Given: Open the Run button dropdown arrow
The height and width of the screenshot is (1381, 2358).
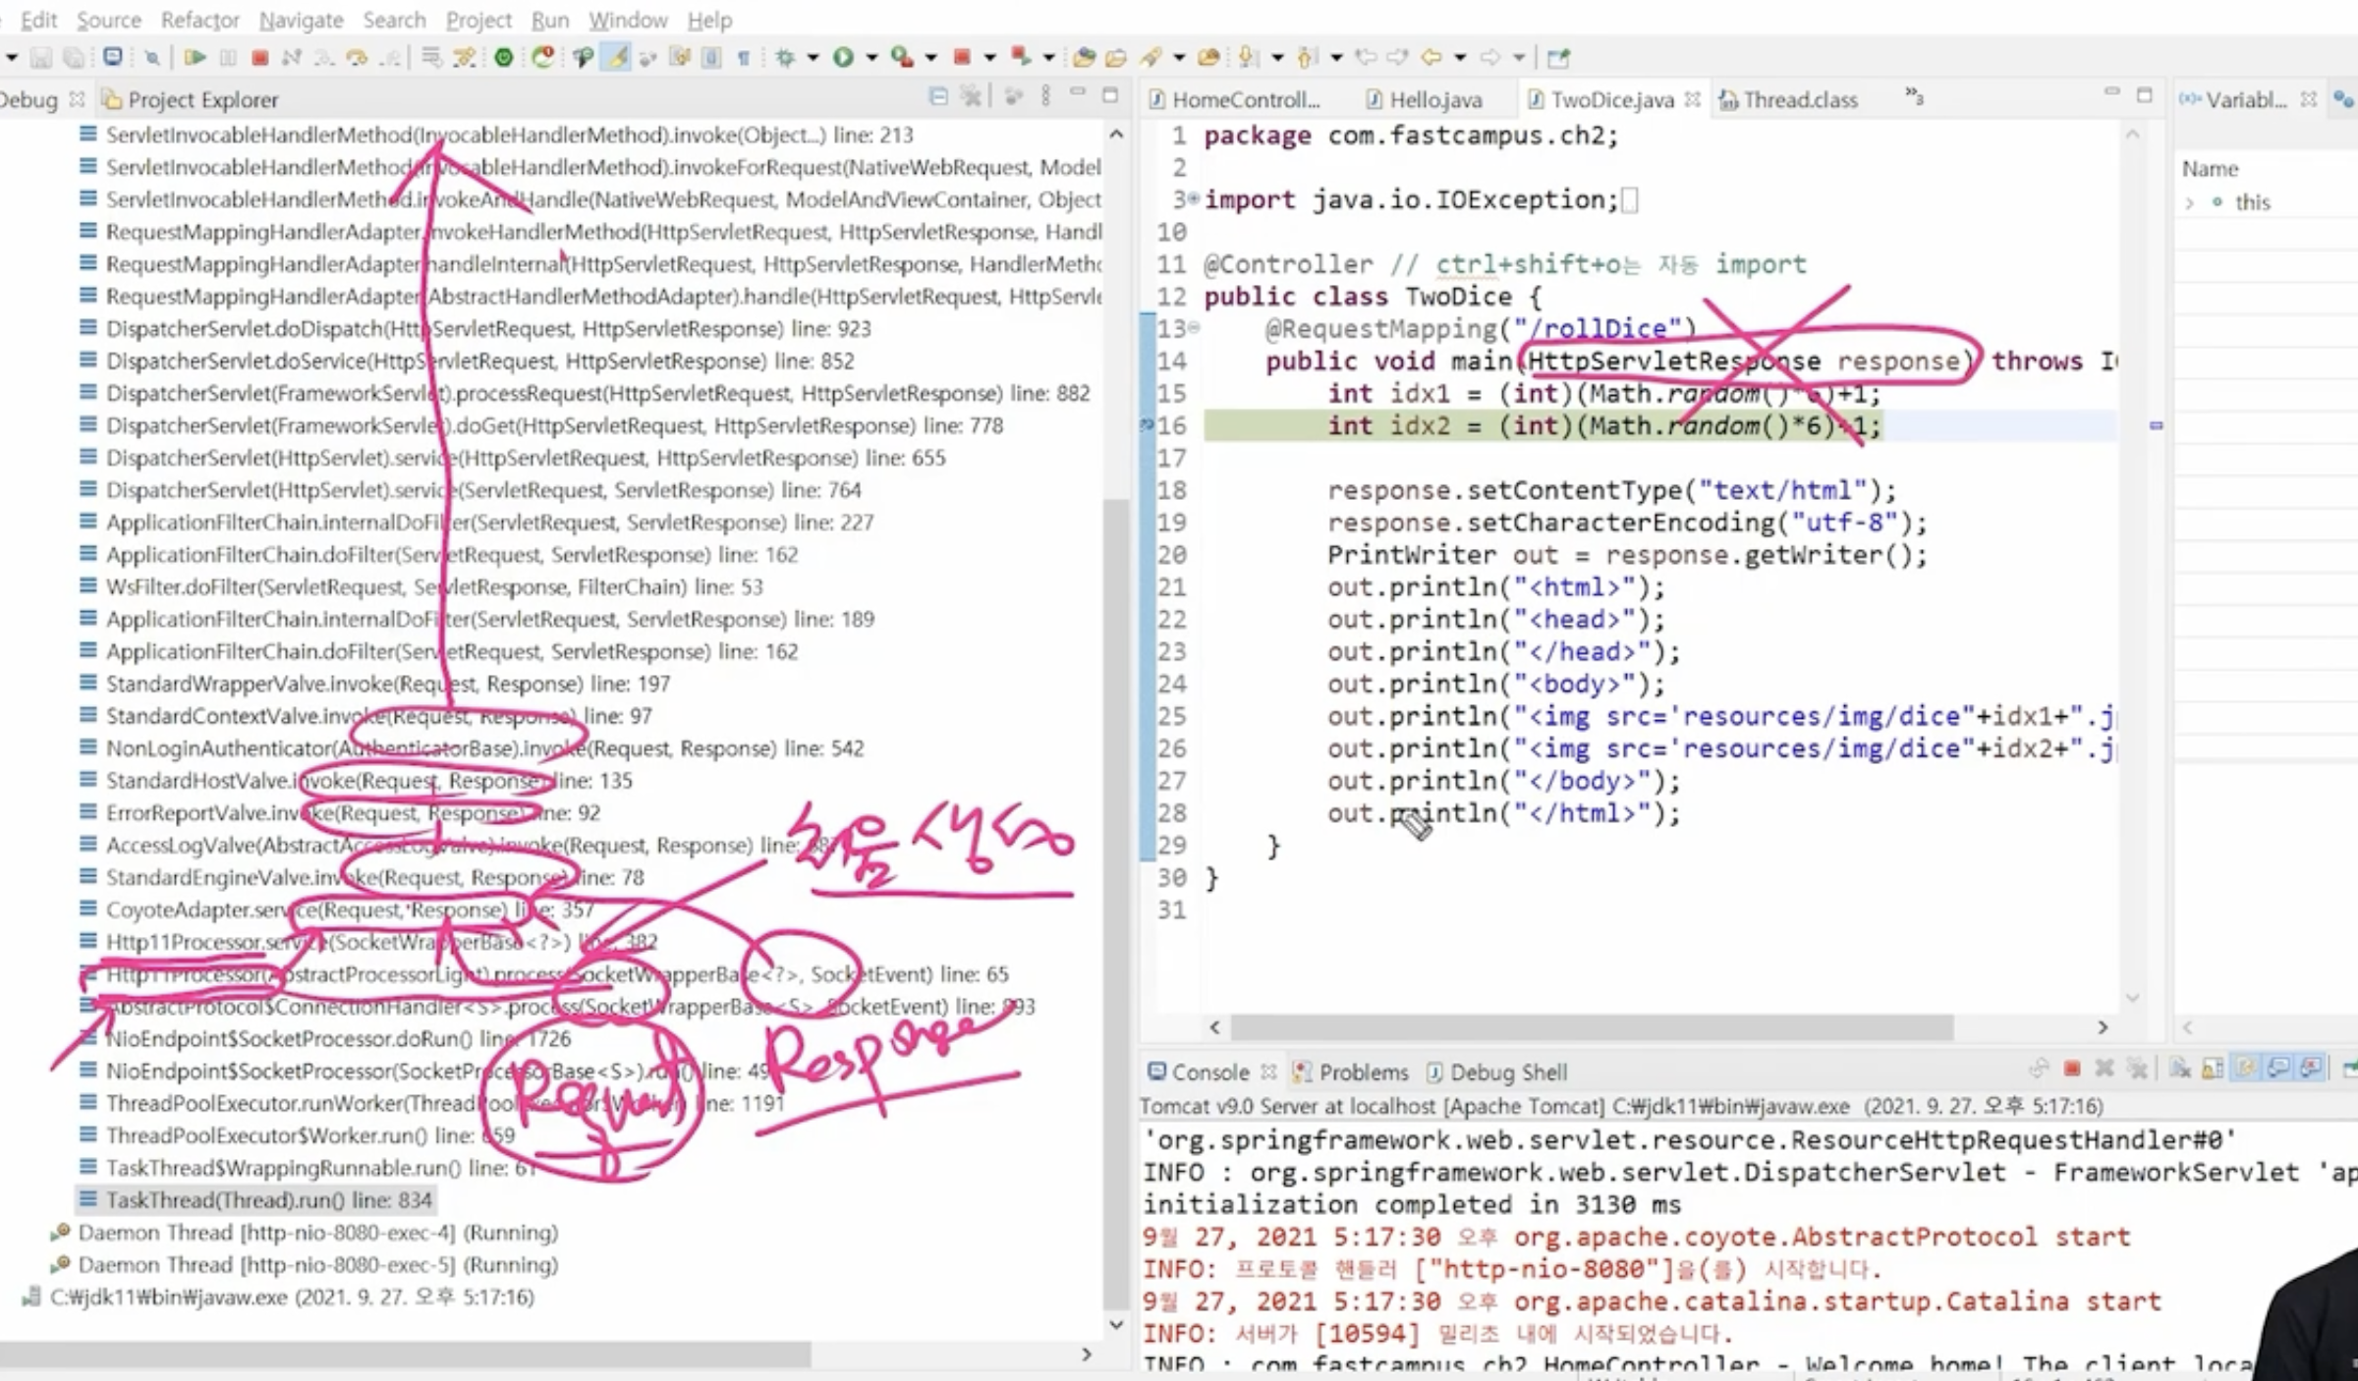Looking at the screenshot, I should coord(871,58).
